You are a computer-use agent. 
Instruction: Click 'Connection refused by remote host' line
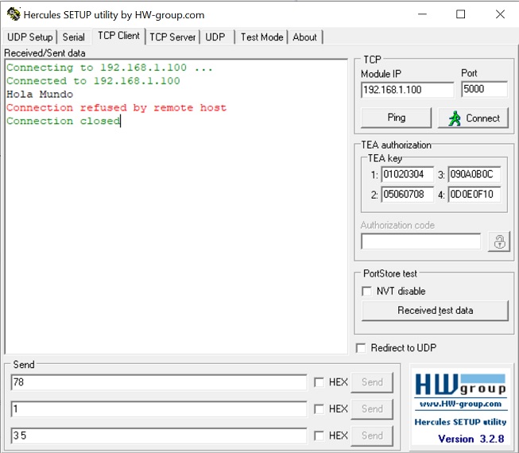pos(117,107)
